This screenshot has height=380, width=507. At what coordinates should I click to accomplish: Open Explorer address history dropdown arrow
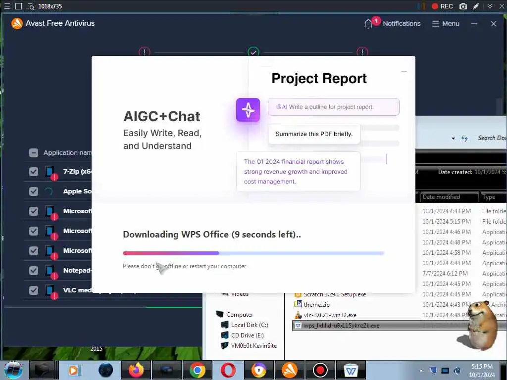[x=453, y=139]
